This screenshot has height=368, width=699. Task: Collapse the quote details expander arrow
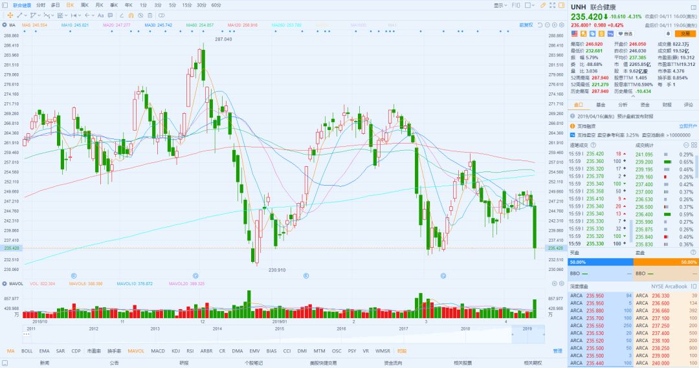coord(632,96)
